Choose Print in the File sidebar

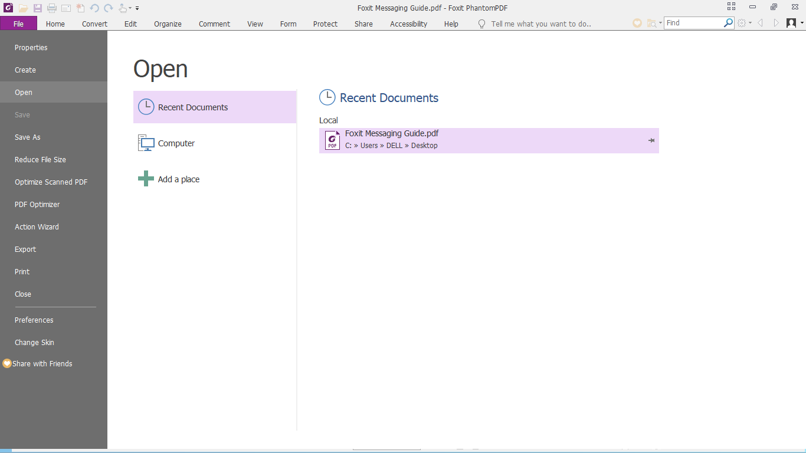54,272
